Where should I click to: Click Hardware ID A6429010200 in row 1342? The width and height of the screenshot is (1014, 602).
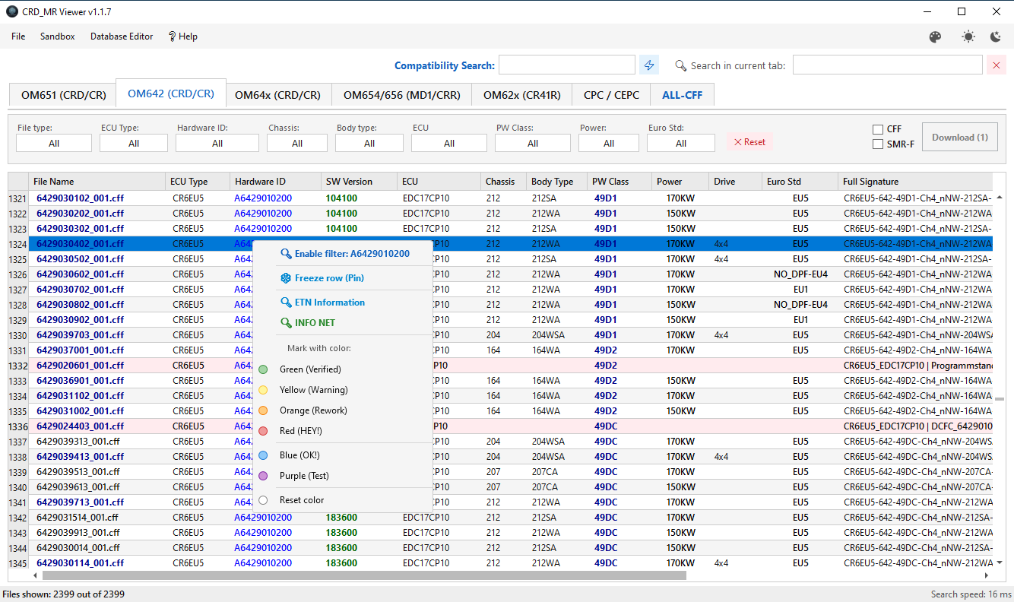point(263,518)
